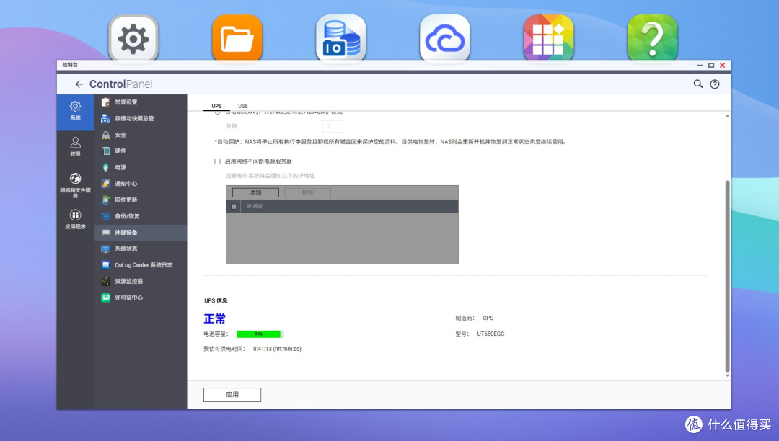779x441 pixels.
Task: Open 常规设置 in the system menu
Action: (x=141, y=102)
